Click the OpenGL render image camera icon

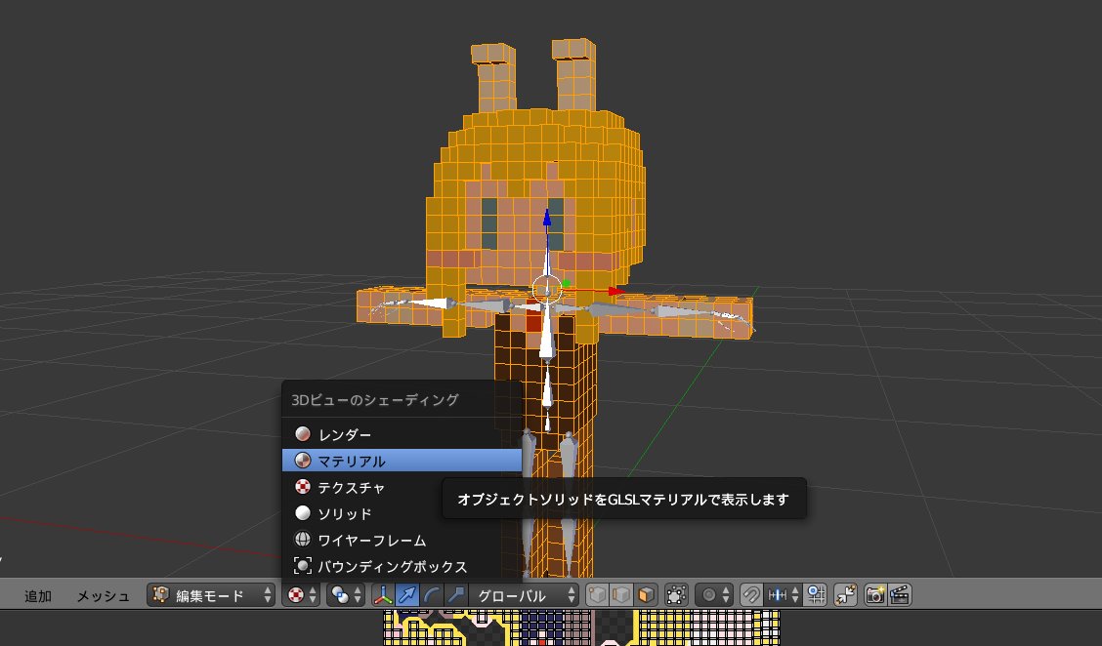(x=875, y=595)
